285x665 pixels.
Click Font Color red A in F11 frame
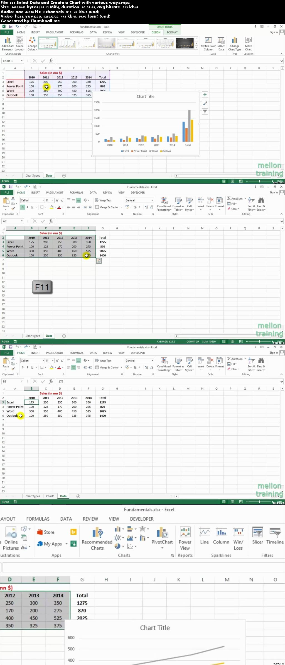(x=59, y=207)
